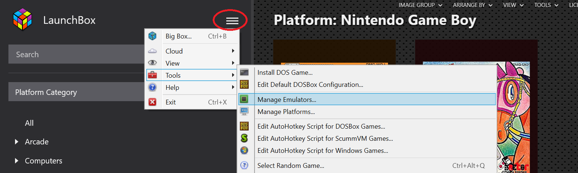Click the red Tools toolbox icon
578x173 pixels.
152,75
